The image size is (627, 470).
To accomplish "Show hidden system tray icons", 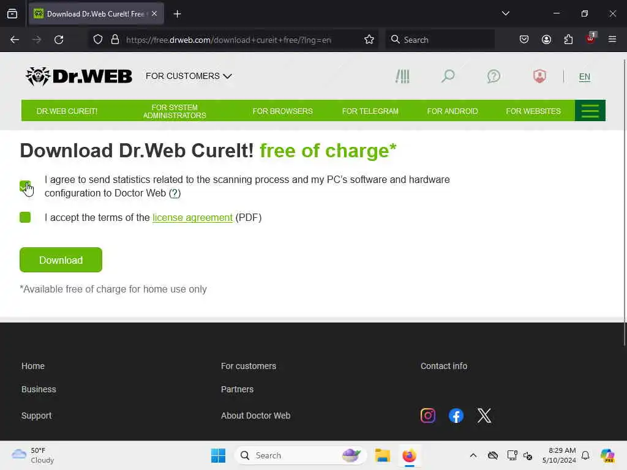I will (473, 455).
